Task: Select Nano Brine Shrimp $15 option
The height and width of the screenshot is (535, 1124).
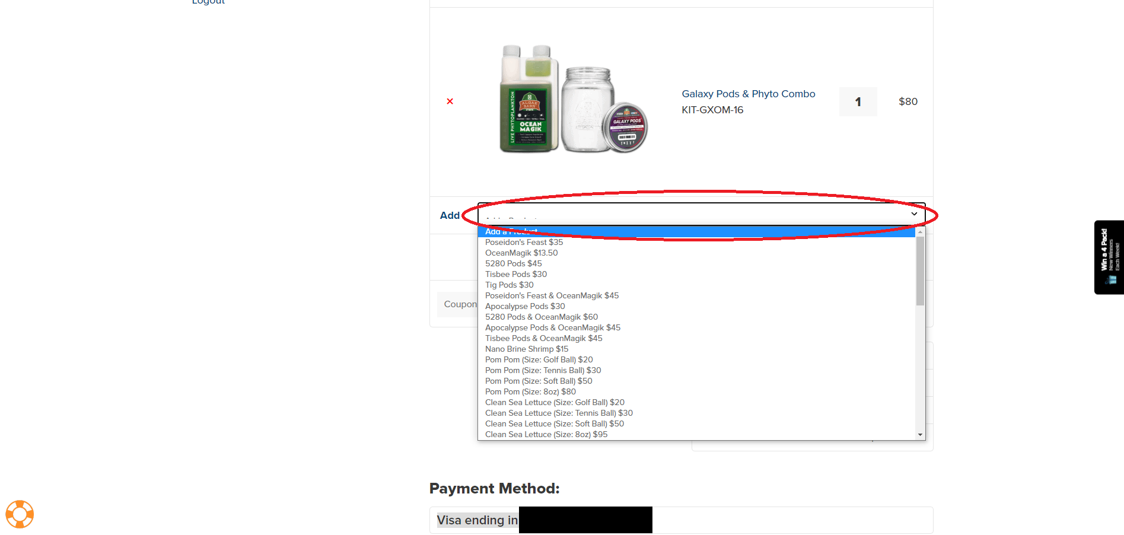Action: tap(527, 349)
